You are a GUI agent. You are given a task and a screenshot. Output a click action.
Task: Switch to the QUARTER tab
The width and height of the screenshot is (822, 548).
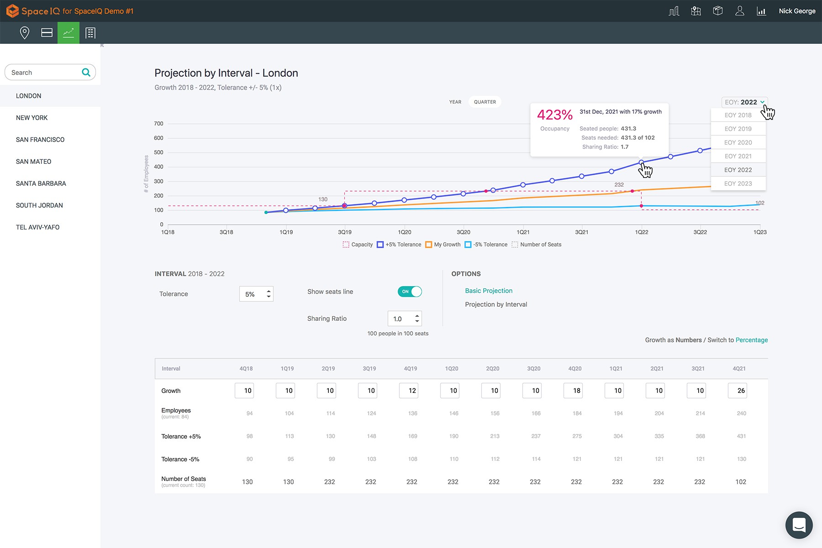pyautogui.click(x=485, y=102)
